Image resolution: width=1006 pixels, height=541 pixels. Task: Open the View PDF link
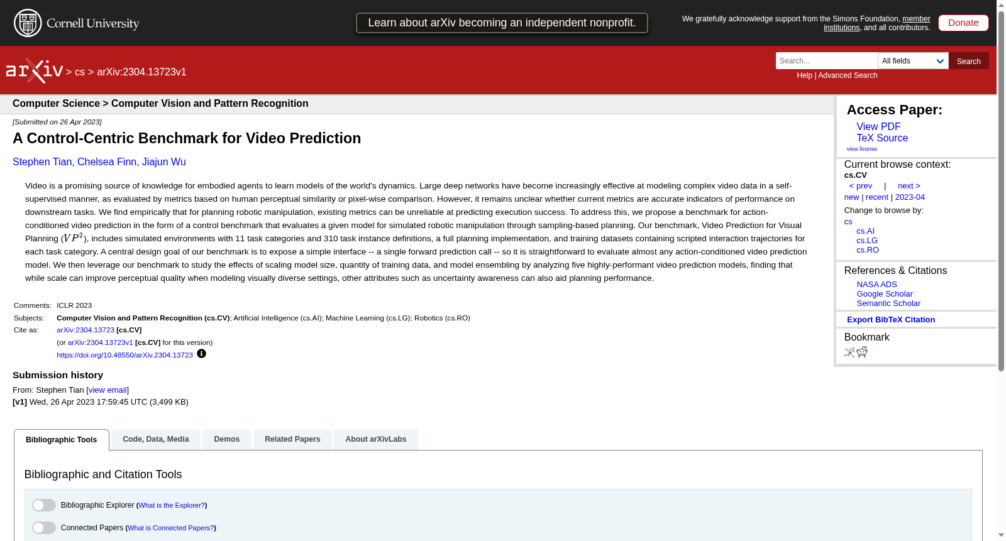click(x=878, y=127)
